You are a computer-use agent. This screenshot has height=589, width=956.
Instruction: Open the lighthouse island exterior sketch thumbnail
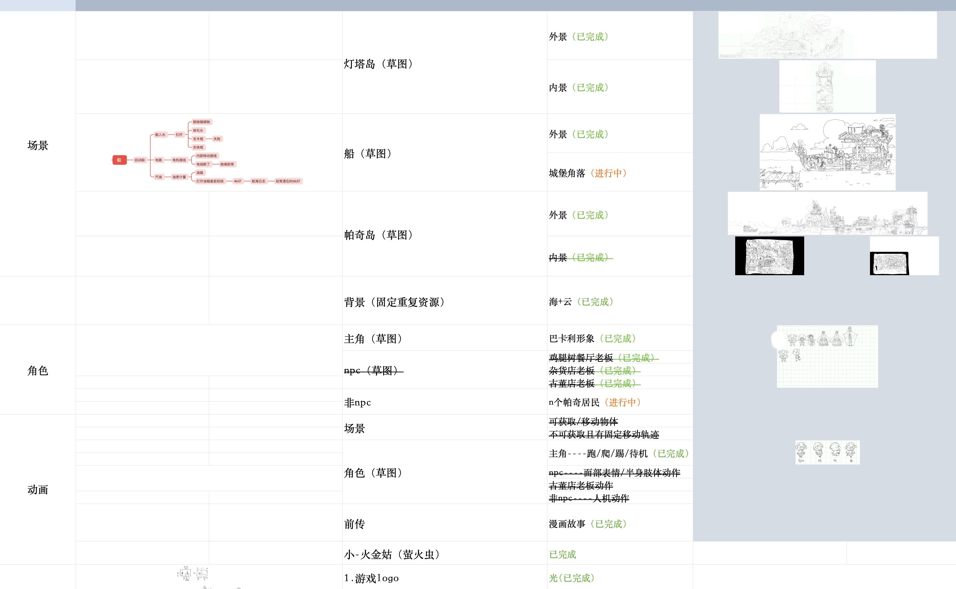(827, 35)
